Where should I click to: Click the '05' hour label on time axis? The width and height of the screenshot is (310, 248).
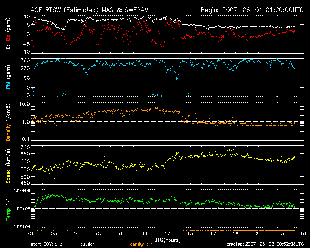[77, 233]
